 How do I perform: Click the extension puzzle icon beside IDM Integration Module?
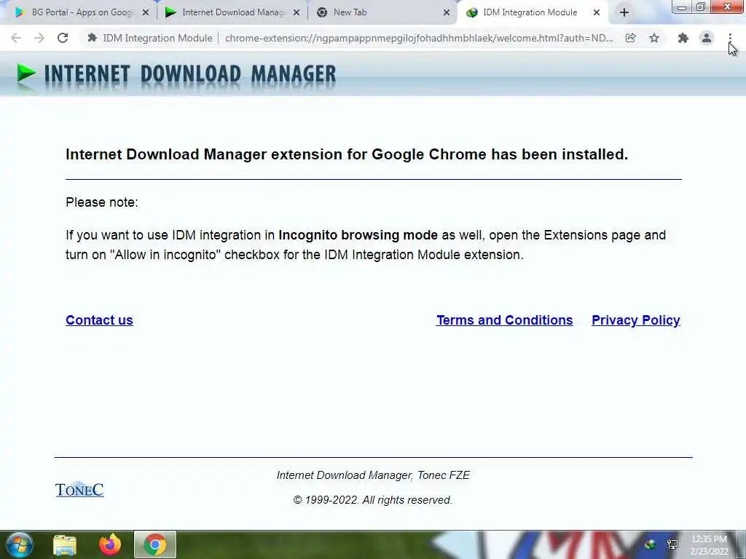click(x=93, y=38)
